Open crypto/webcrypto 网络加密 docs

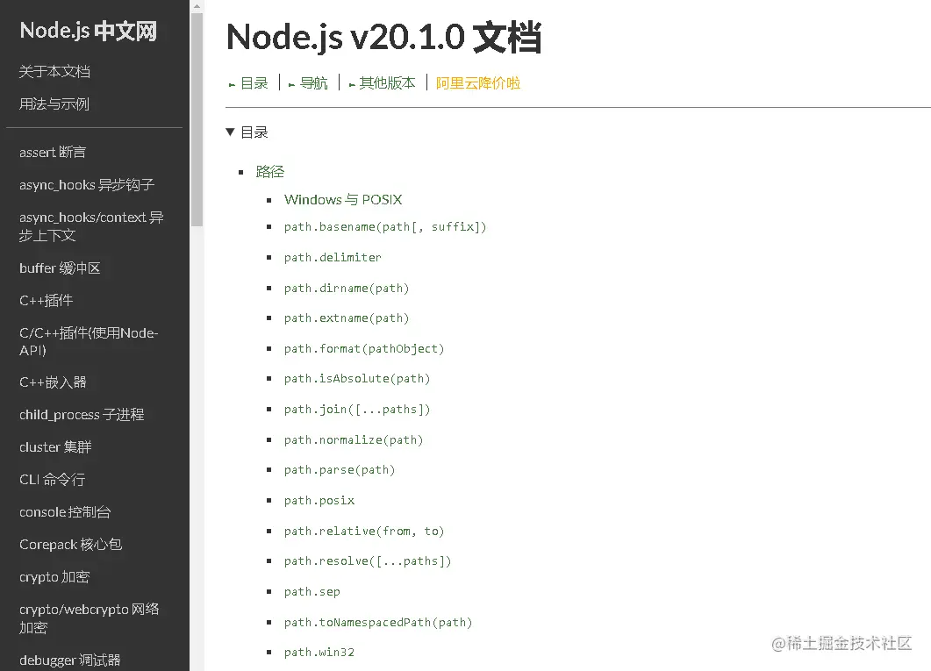tap(89, 617)
